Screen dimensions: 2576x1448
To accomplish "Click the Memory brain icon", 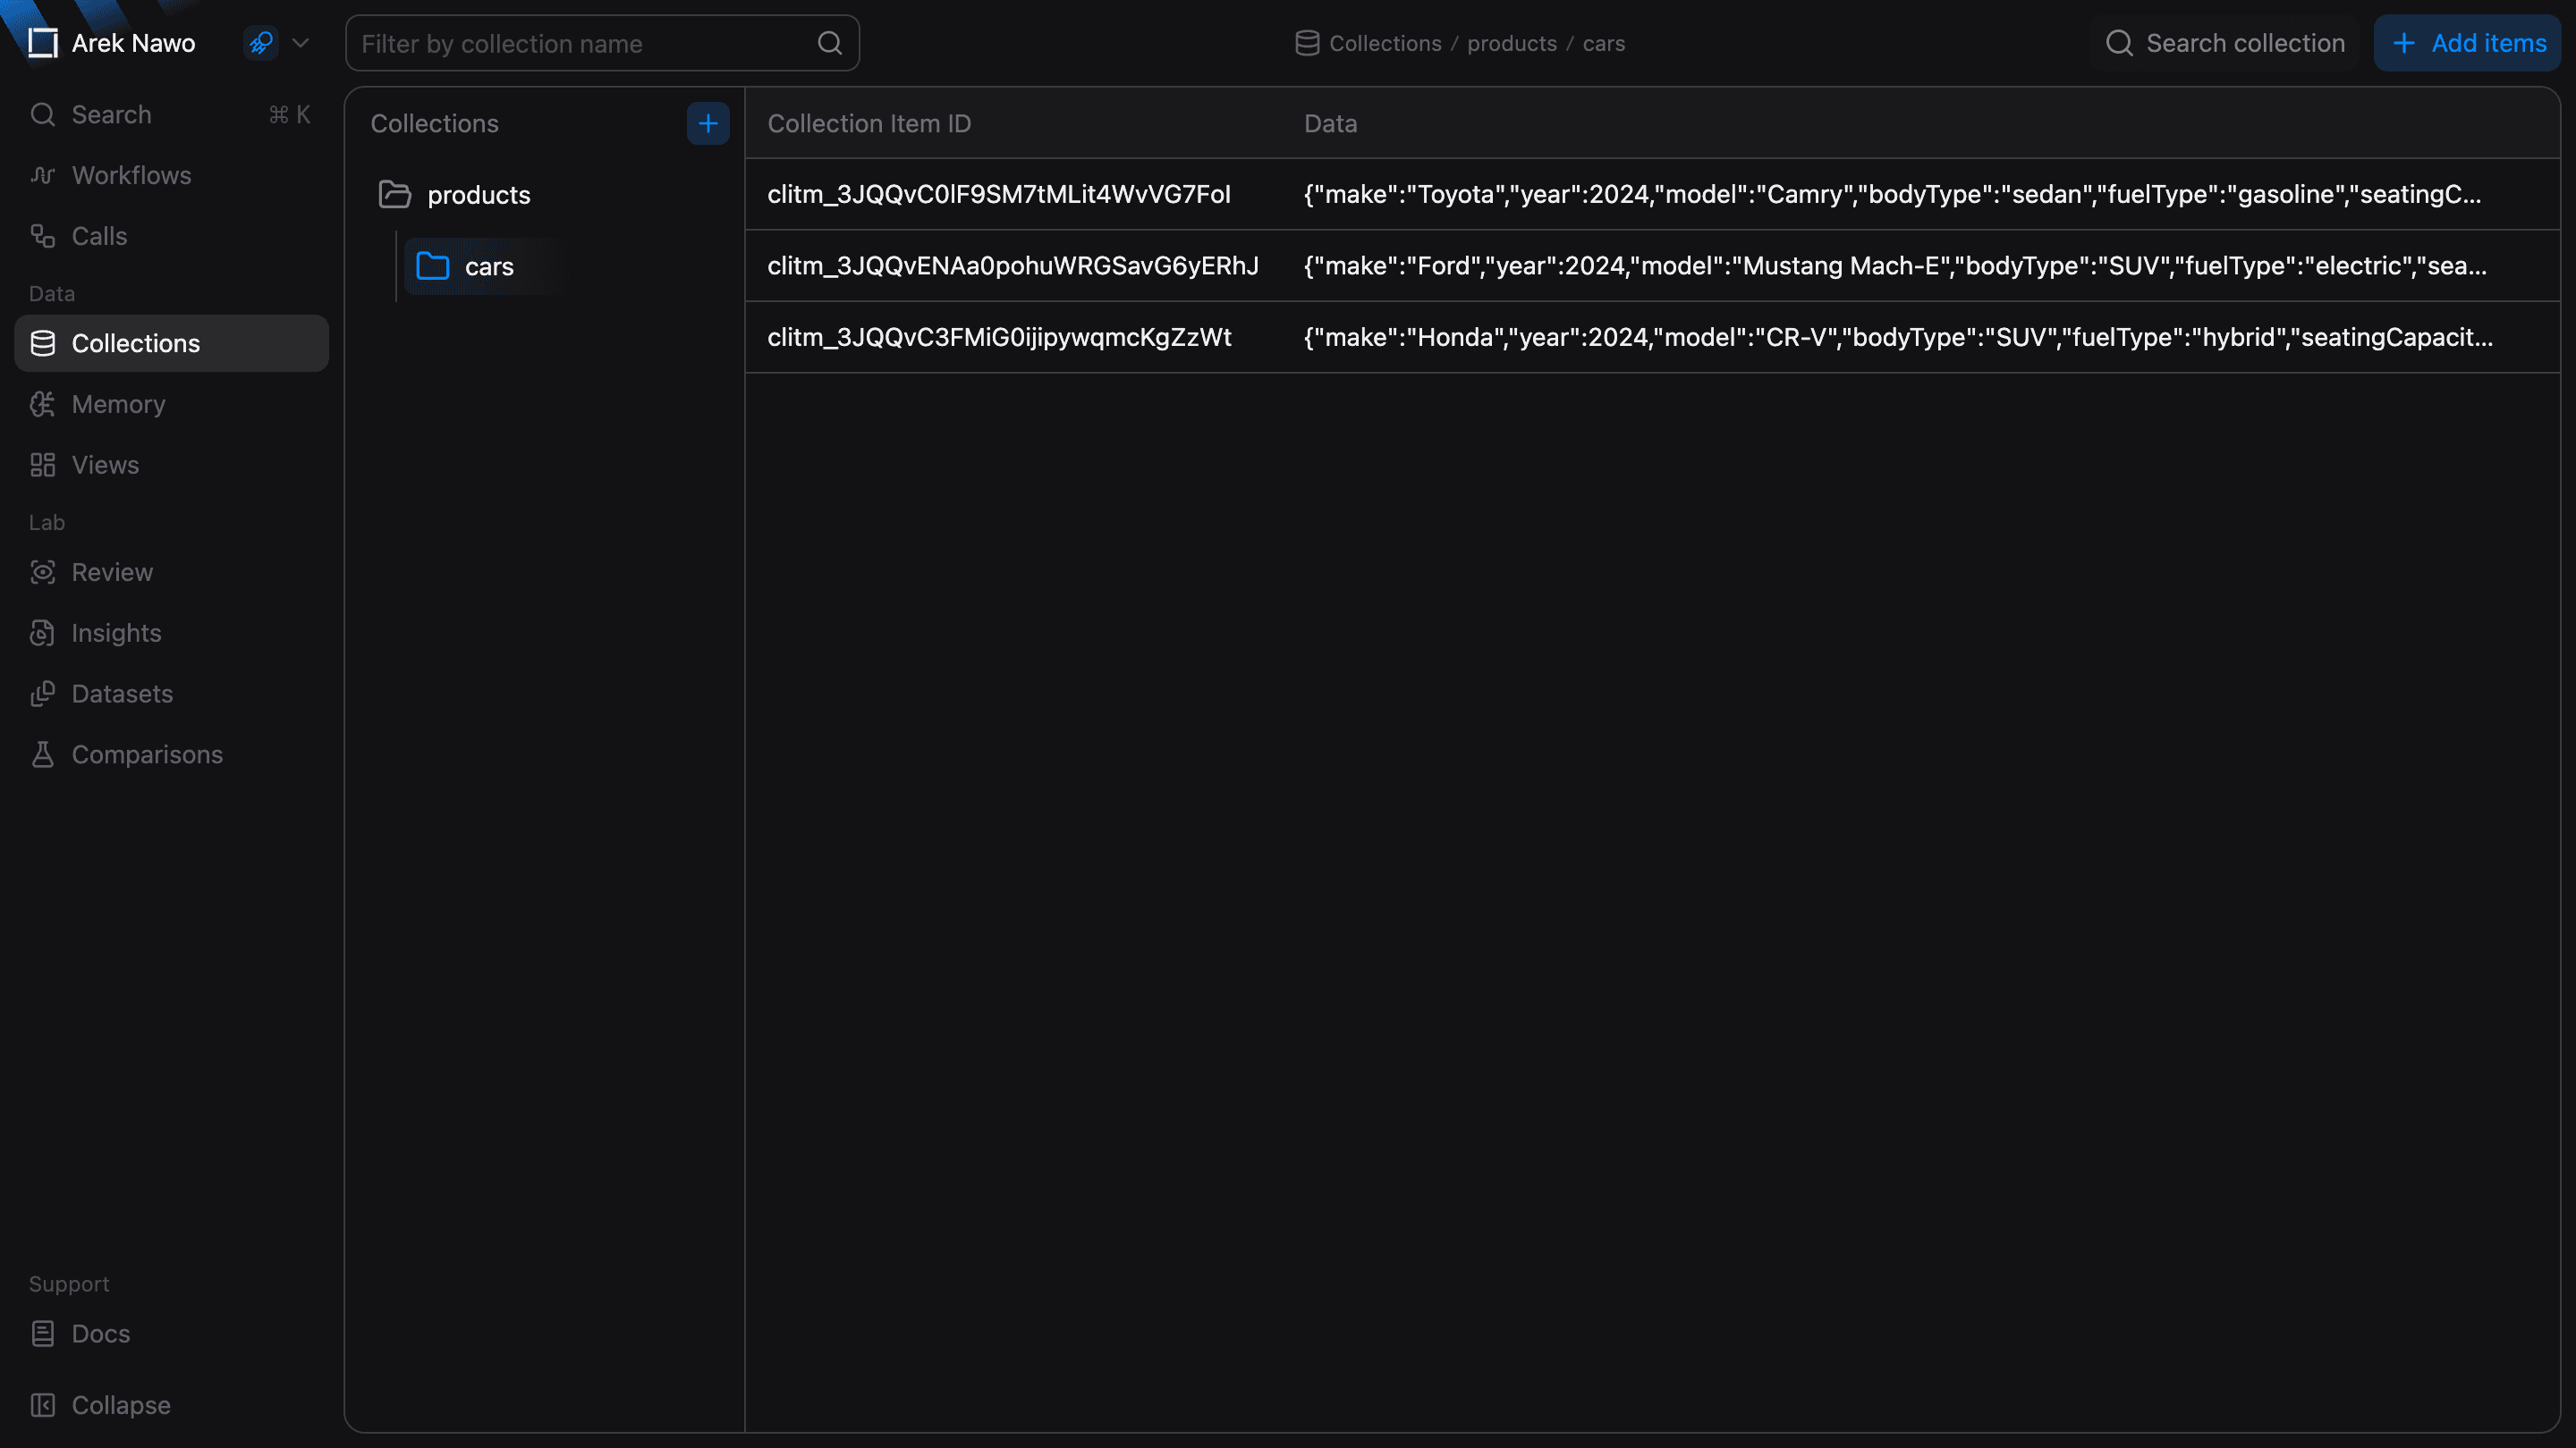I will tap(42, 405).
